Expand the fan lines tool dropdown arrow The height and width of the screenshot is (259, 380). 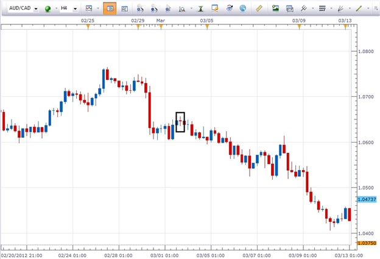(x=350, y=9)
